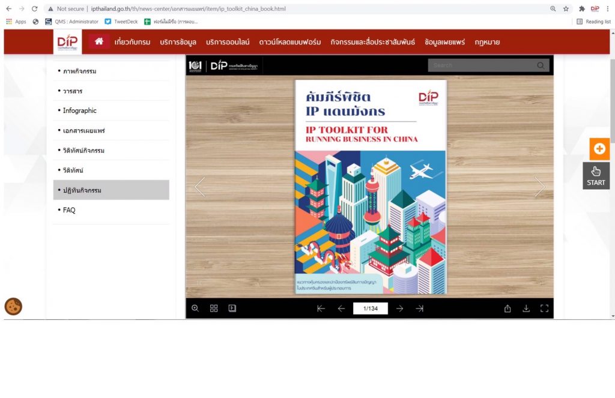
Task: Open the FAQ link in the sidebar
Action: coord(69,210)
